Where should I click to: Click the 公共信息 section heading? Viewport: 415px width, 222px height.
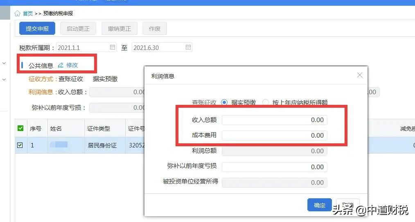point(41,66)
